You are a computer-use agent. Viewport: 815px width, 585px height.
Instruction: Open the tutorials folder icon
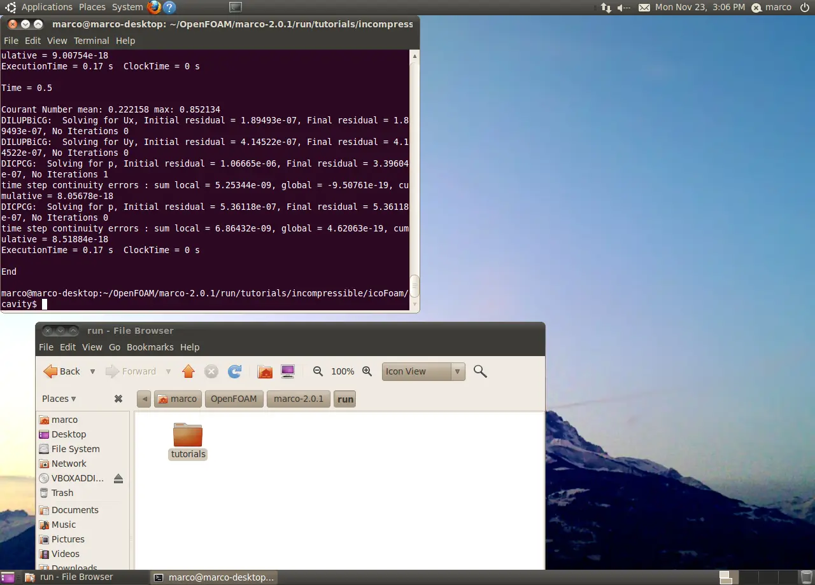[188, 434]
